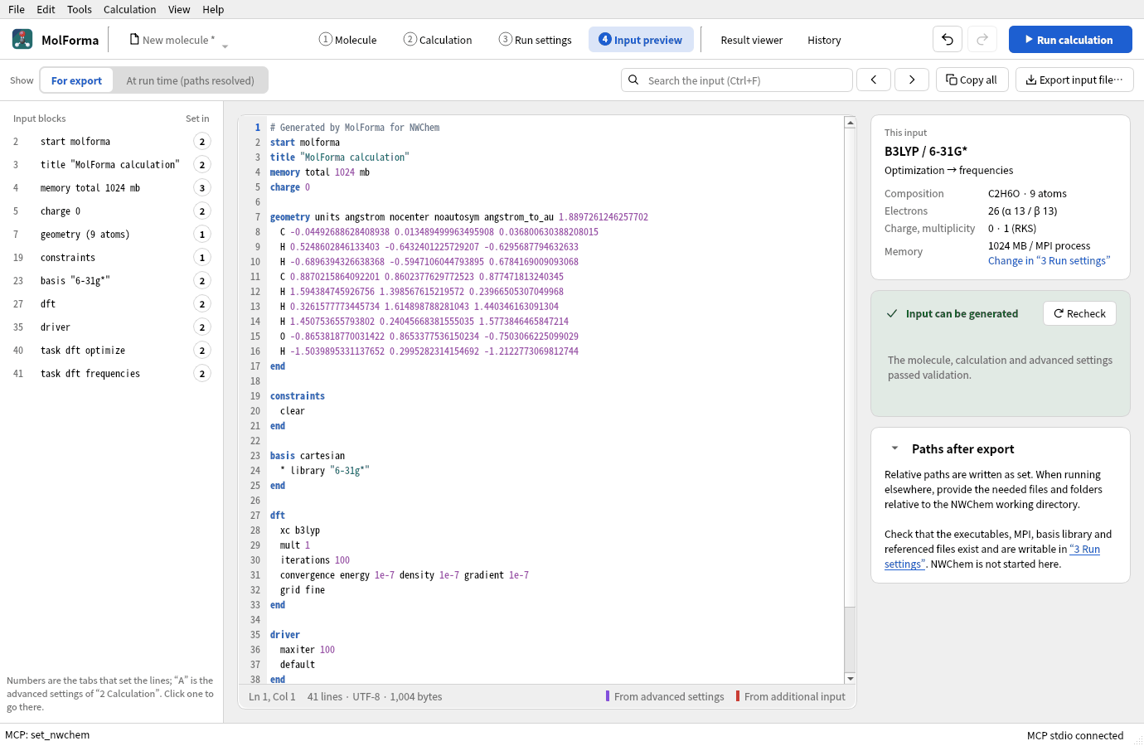Viewport: 1144px width, 746px height.
Task: Open step 2 Calculation tab
Action: pos(438,39)
